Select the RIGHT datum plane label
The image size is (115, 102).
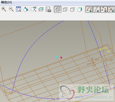(9, 93)
